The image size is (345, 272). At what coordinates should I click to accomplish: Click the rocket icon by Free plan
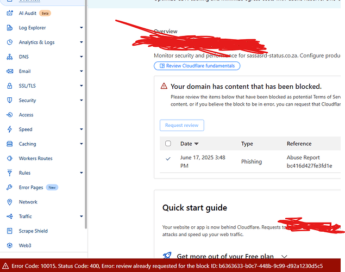[167, 256]
